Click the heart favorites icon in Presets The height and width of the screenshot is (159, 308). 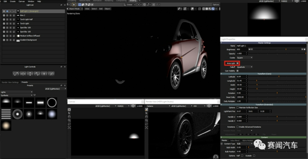tap(35, 95)
